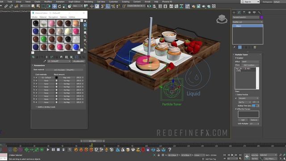This screenshot has height=161, width=286.
Task: Toggle the checkbox beside Viscosity dropdown
Action: [x=236, y=98]
